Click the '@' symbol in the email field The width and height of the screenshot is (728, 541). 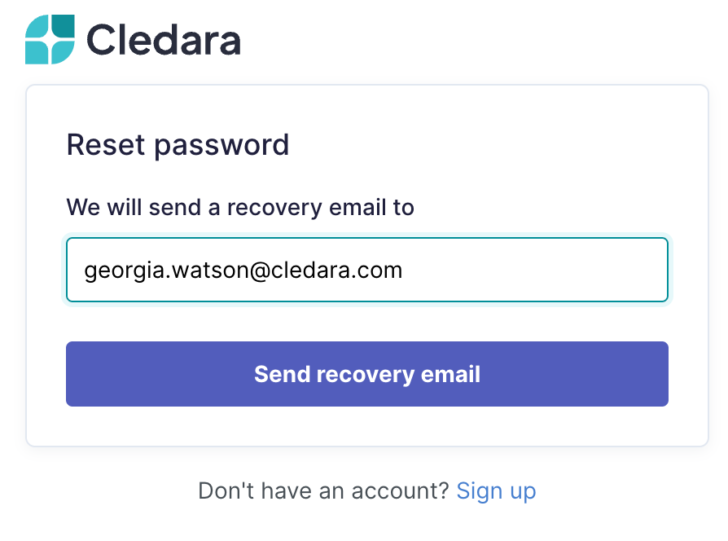click(x=260, y=270)
